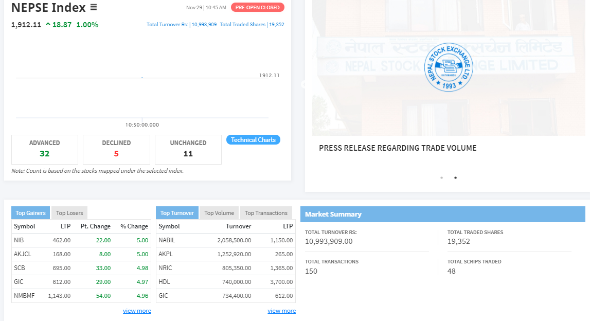Click the green up-arrow beside 18.87

48,25
